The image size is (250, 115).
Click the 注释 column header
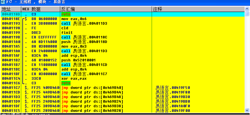click(x=198, y=9)
